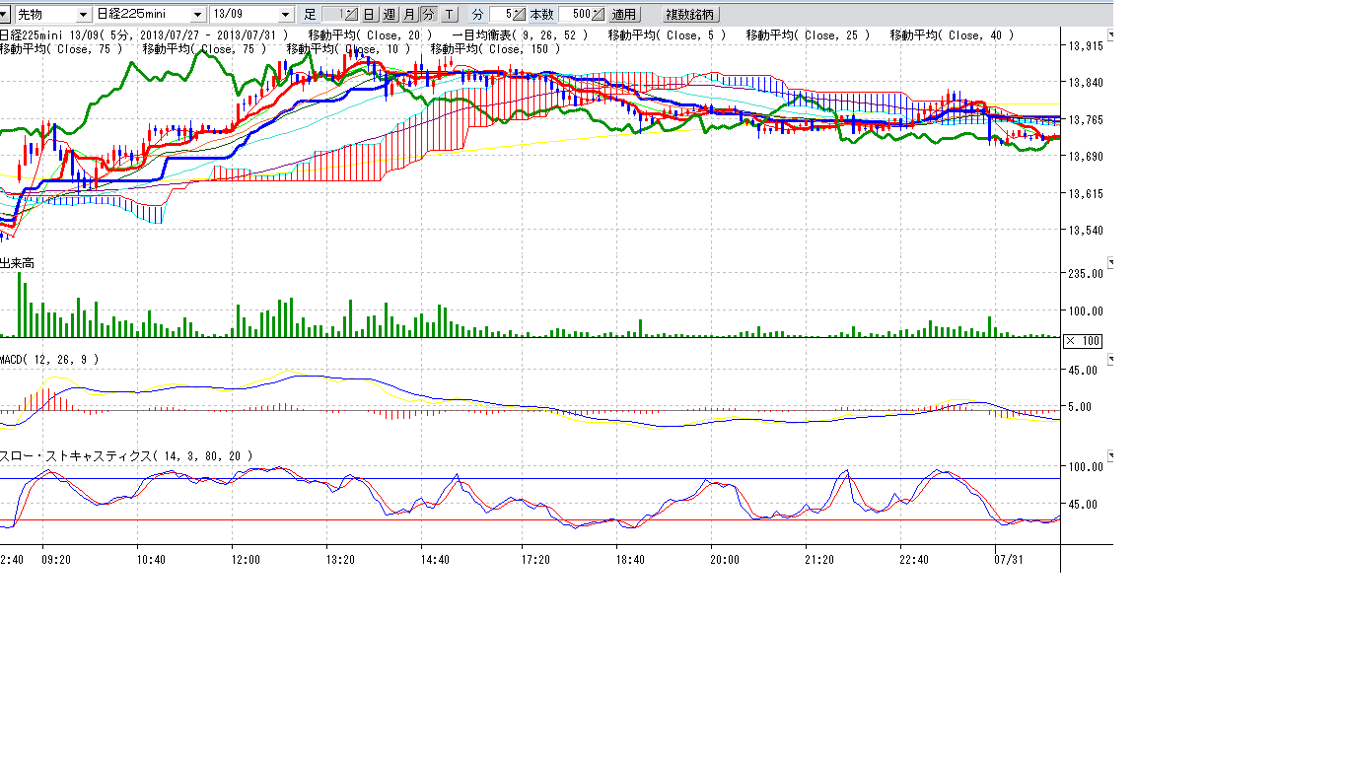Select the tick (T) chart button

click(x=449, y=15)
